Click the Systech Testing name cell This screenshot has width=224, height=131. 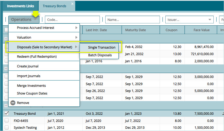point(25,128)
